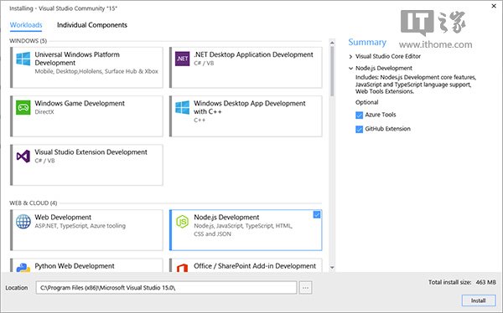503x313 pixels.
Task: Click the Web Development globe icon
Action: point(23,222)
